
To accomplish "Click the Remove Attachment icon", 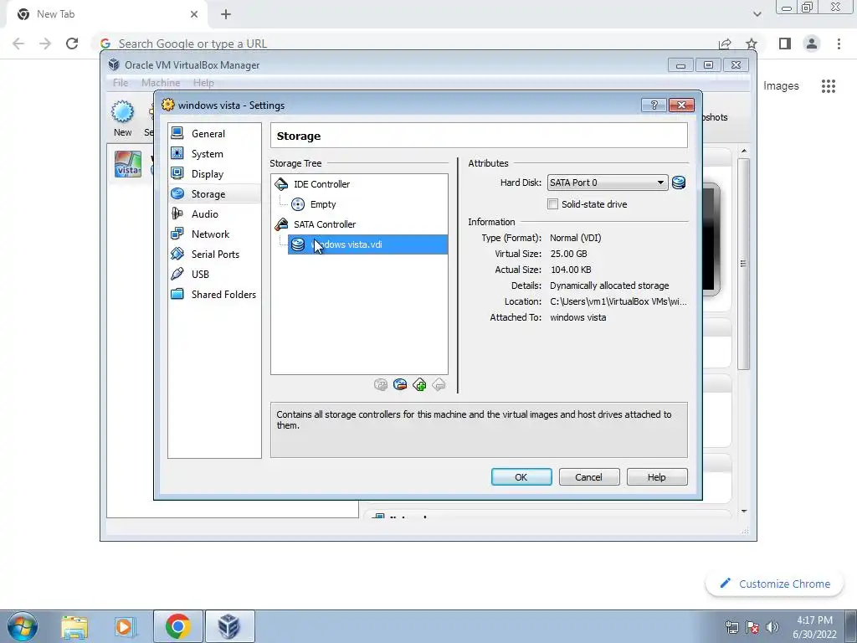I will tap(400, 385).
